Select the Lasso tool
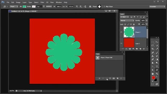Screen dimensions: 167x94 pos(153,45)
